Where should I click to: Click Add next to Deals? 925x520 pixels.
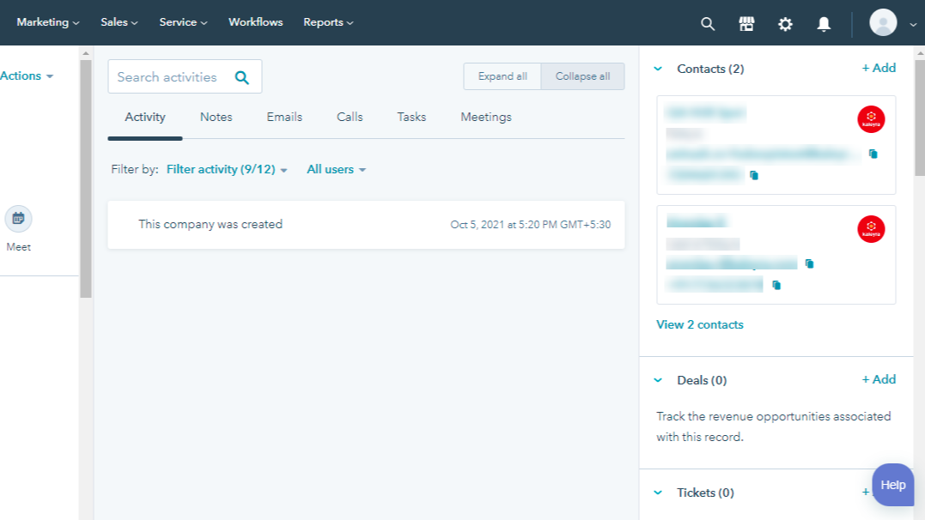879,379
